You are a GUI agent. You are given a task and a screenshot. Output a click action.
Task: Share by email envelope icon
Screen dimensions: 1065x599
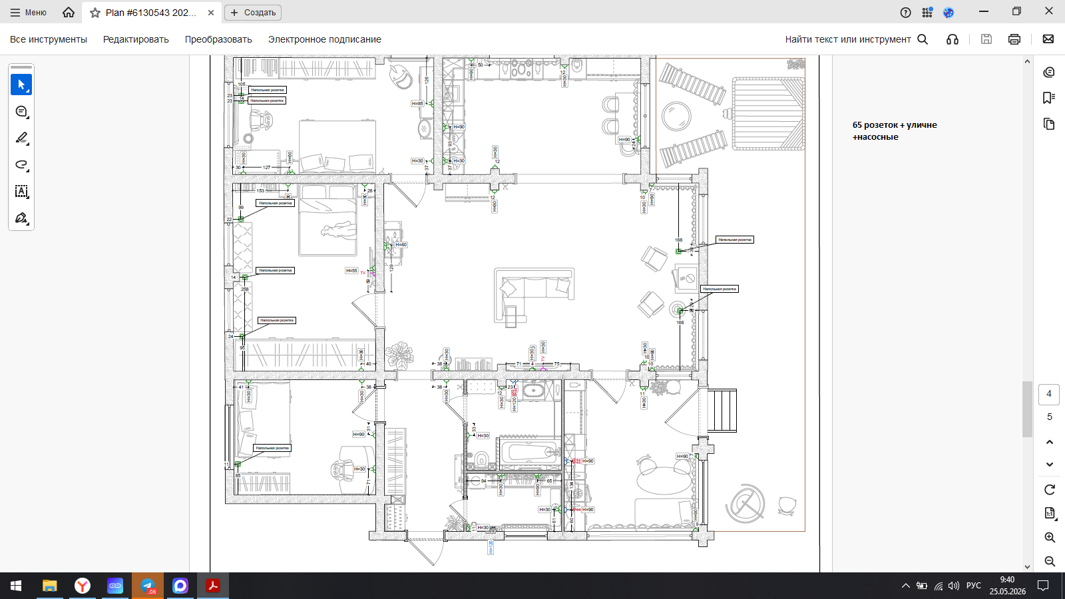click(x=1048, y=39)
